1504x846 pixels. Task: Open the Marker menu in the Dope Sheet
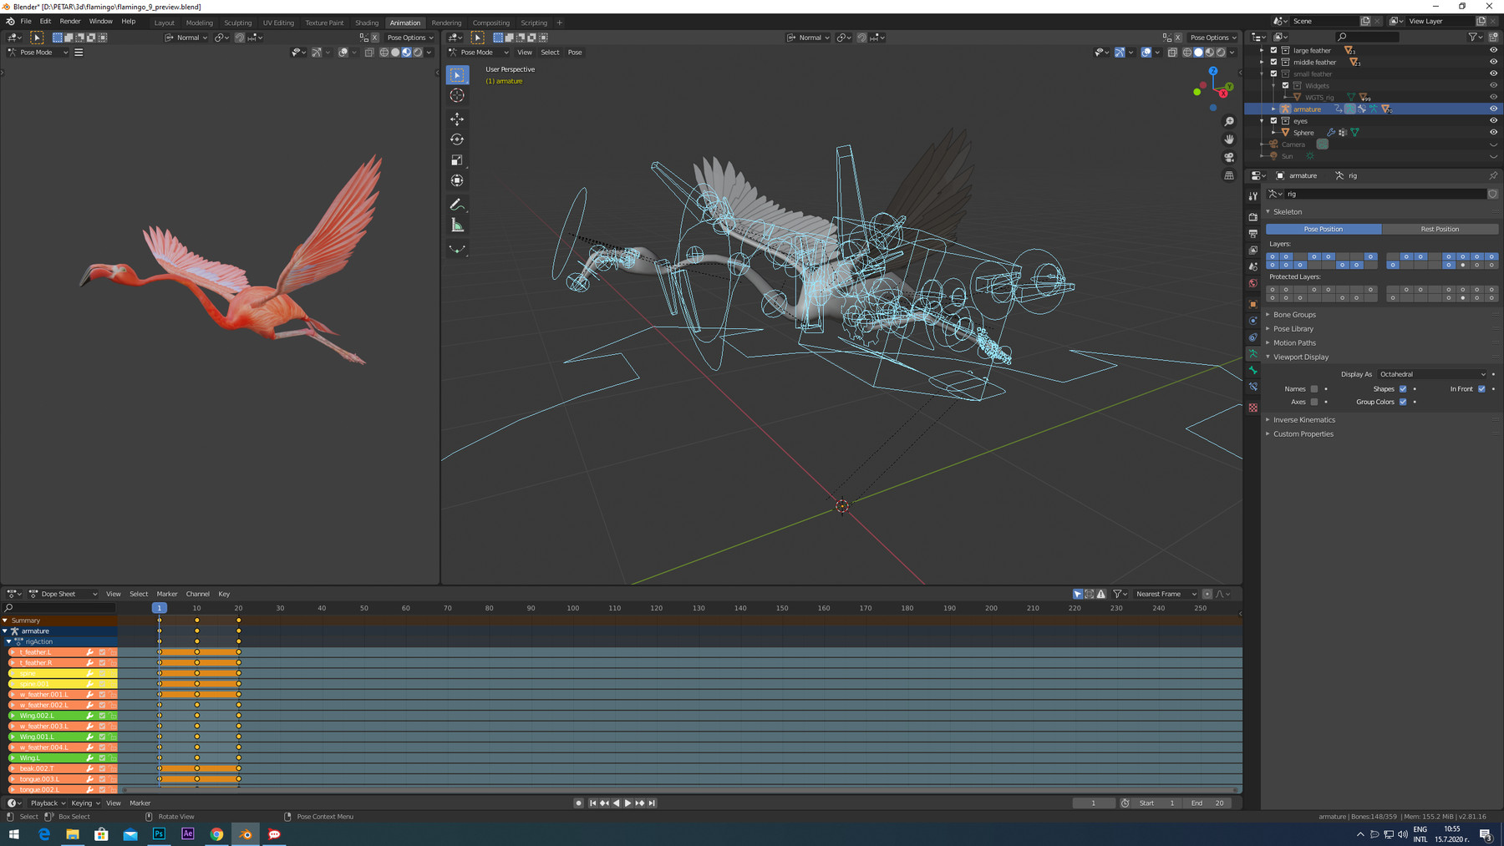[167, 594]
